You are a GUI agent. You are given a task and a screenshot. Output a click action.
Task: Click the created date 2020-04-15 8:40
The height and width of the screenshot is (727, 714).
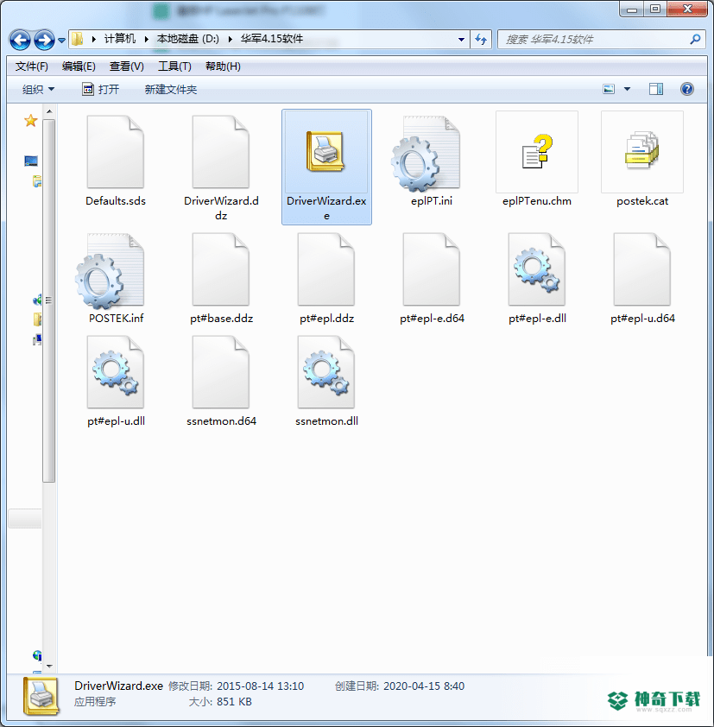click(424, 686)
